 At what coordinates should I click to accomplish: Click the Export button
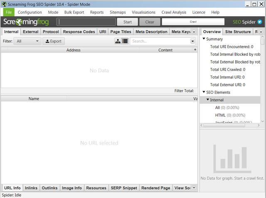(x=54, y=41)
